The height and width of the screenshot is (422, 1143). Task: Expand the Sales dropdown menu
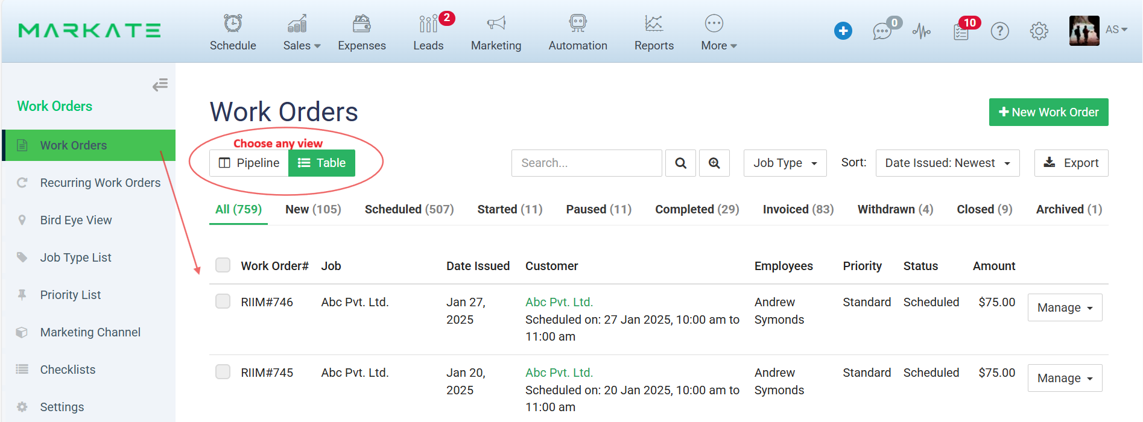(x=302, y=46)
